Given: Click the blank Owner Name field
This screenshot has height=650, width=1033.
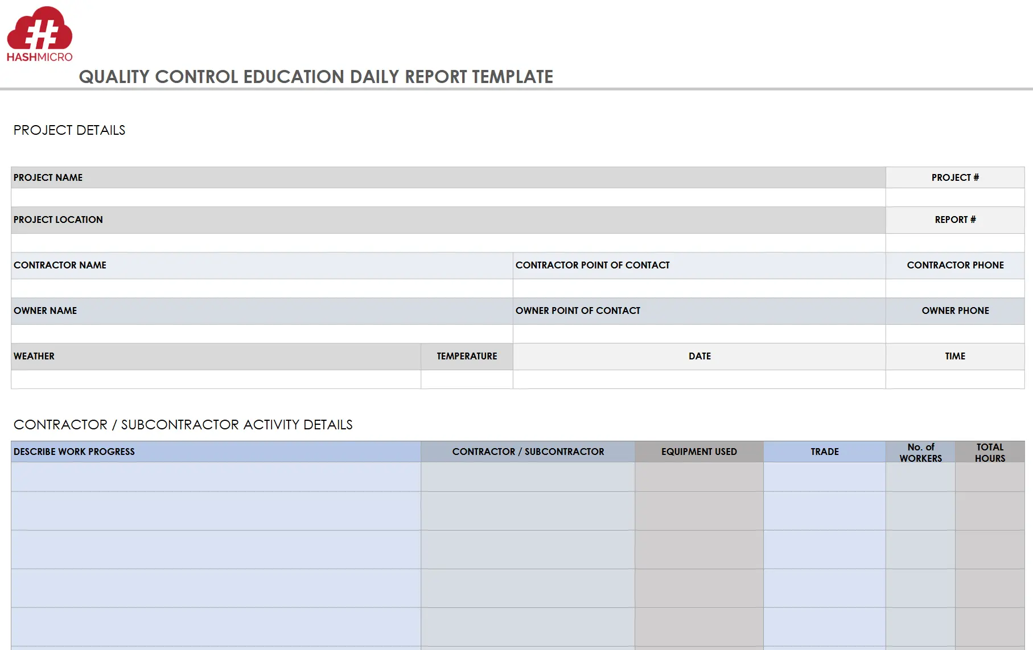Looking at the screenshot, I should tap(262, 334).
